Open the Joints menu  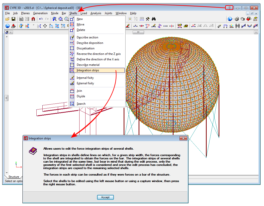(108, 13)
